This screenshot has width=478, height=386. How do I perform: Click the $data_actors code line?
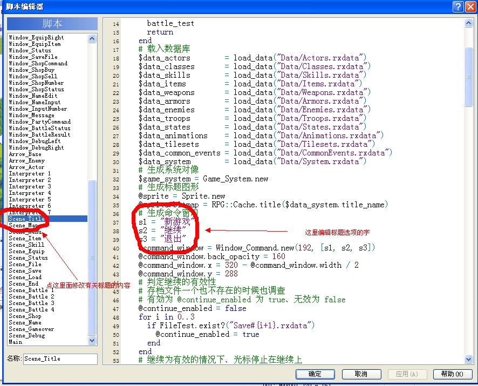[252, 58]
